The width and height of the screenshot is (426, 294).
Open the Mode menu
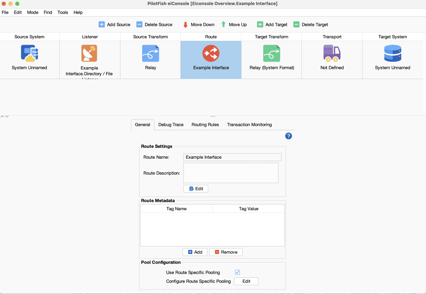coord(33,12)
